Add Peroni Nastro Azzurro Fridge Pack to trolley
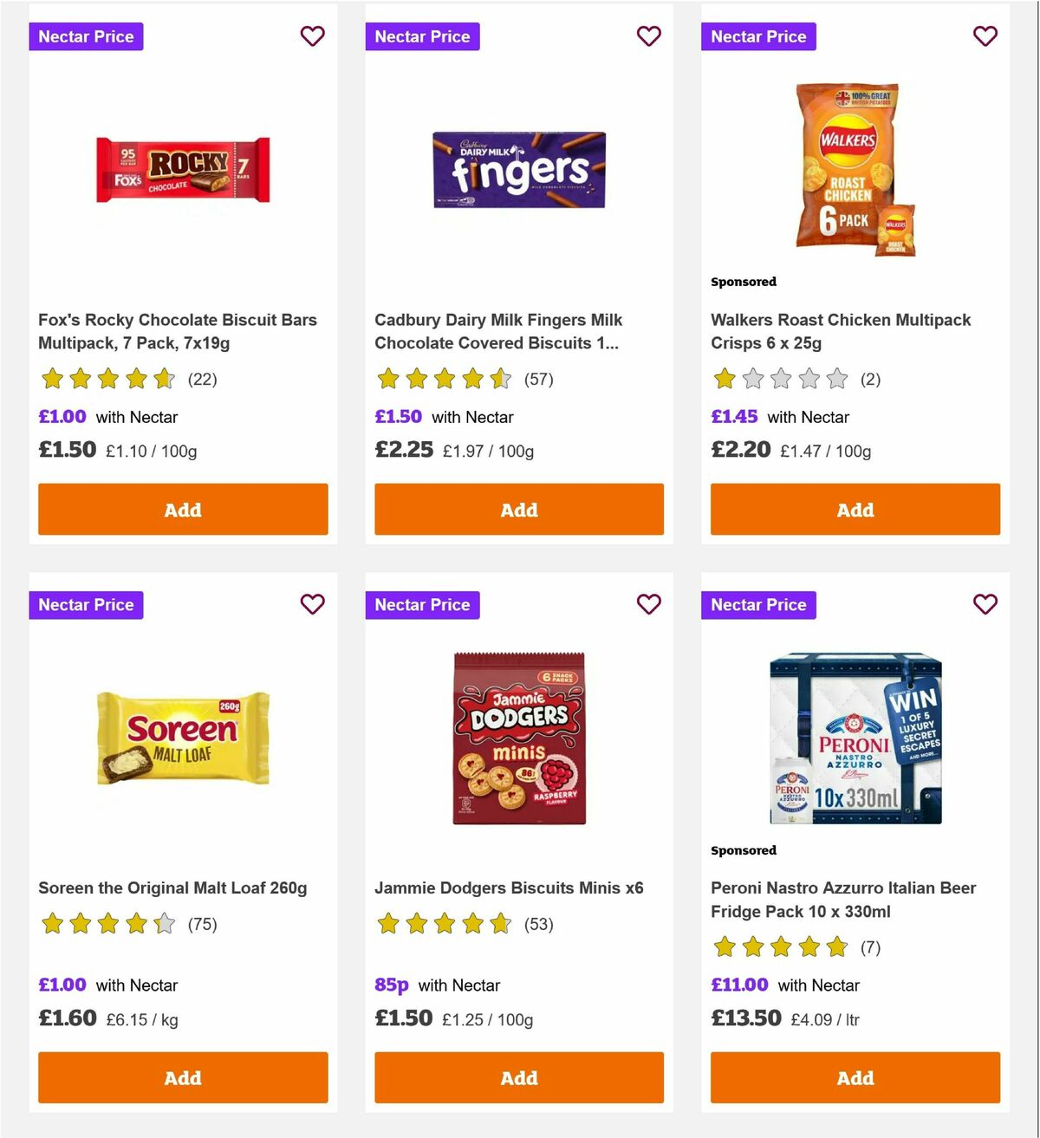The image size is (1040, 1138). click(x=855, y=1077)
